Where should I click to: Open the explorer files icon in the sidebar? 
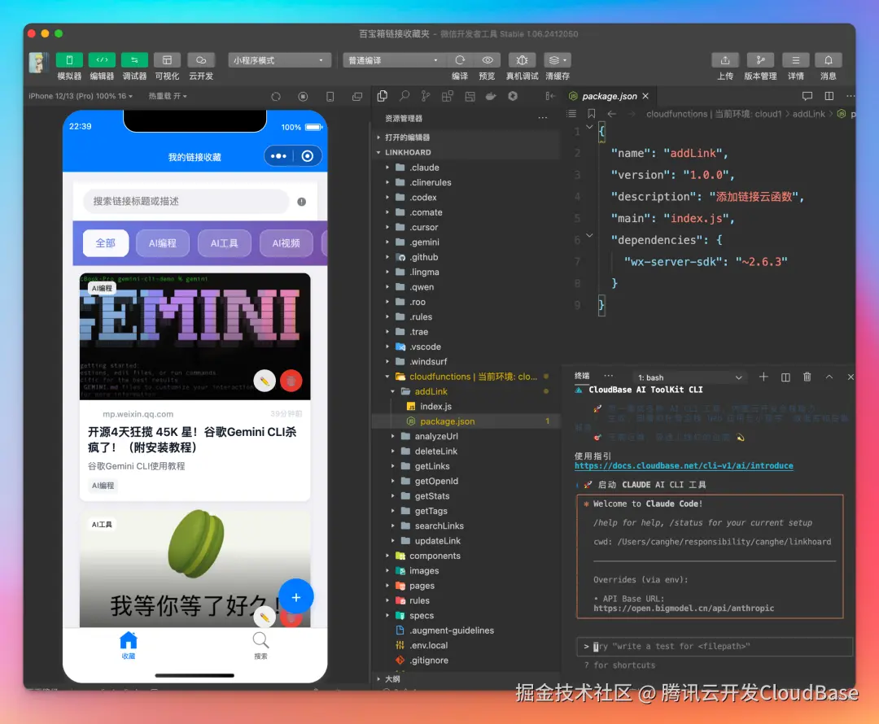383,96
